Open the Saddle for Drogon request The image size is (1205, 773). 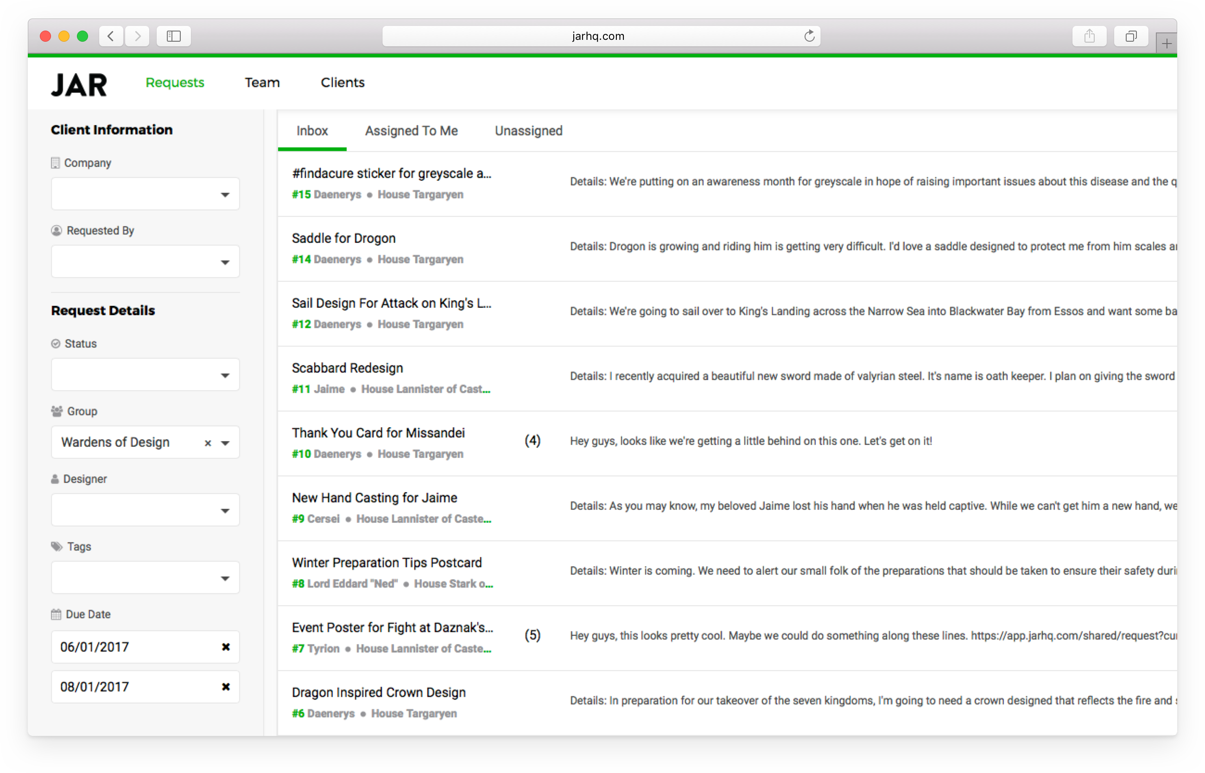[x=344, y=238]
